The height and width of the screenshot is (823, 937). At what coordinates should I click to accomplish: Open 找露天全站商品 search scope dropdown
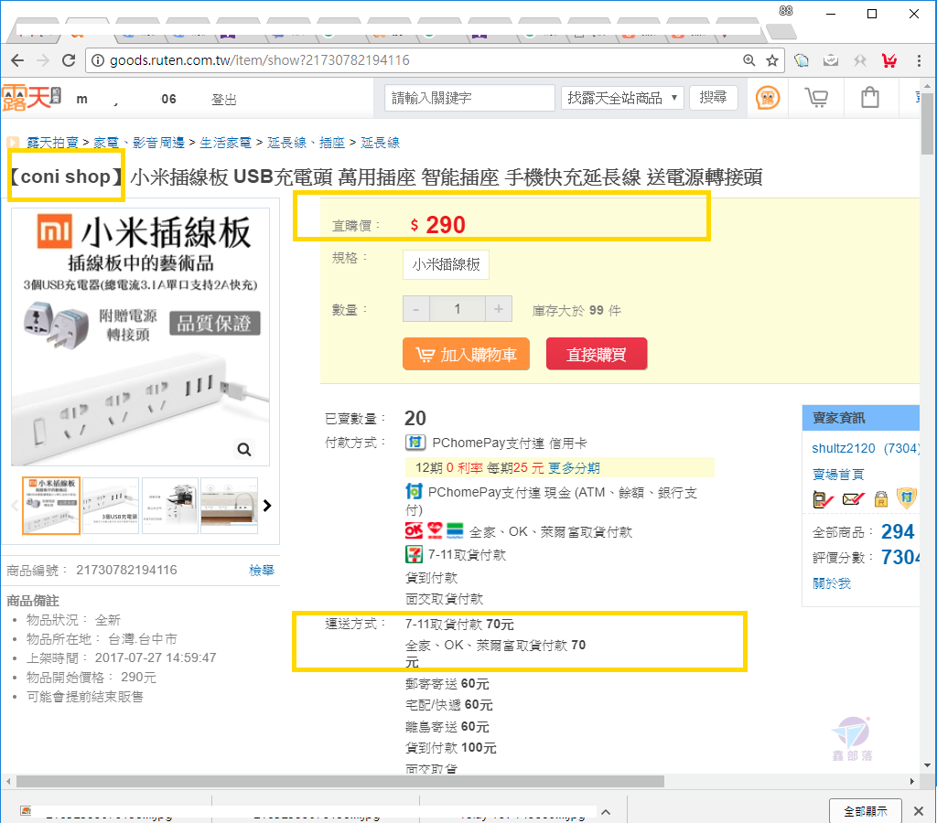click(622, 98)
